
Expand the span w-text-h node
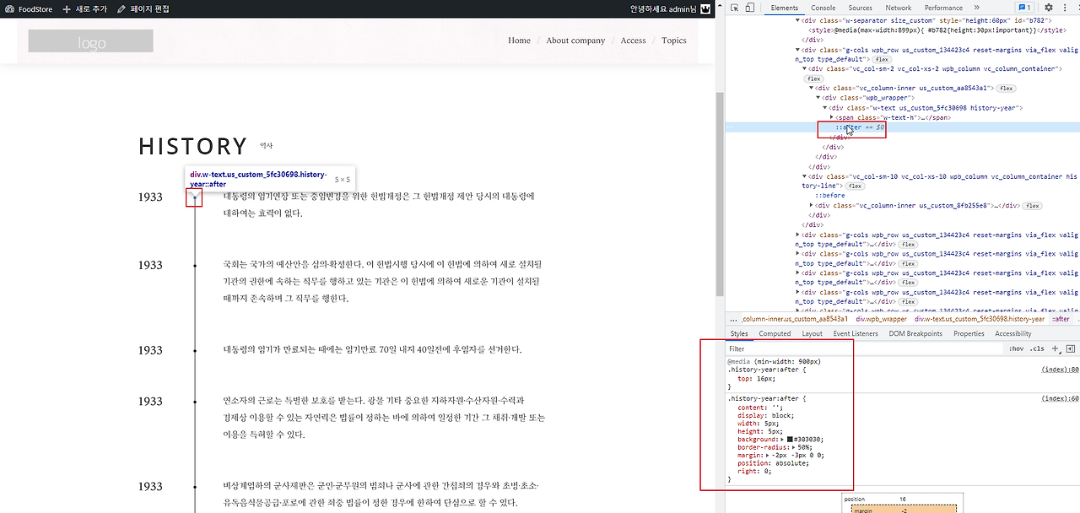[832, 117]
